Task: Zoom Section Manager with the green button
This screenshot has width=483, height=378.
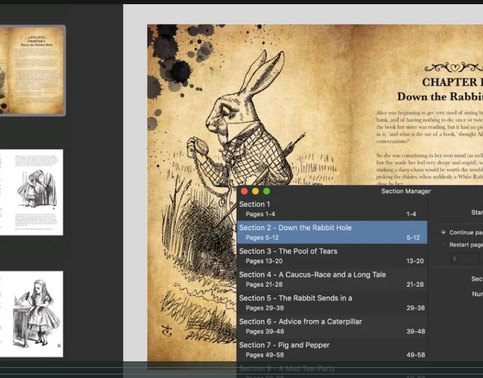Action: tap(267, 191)
